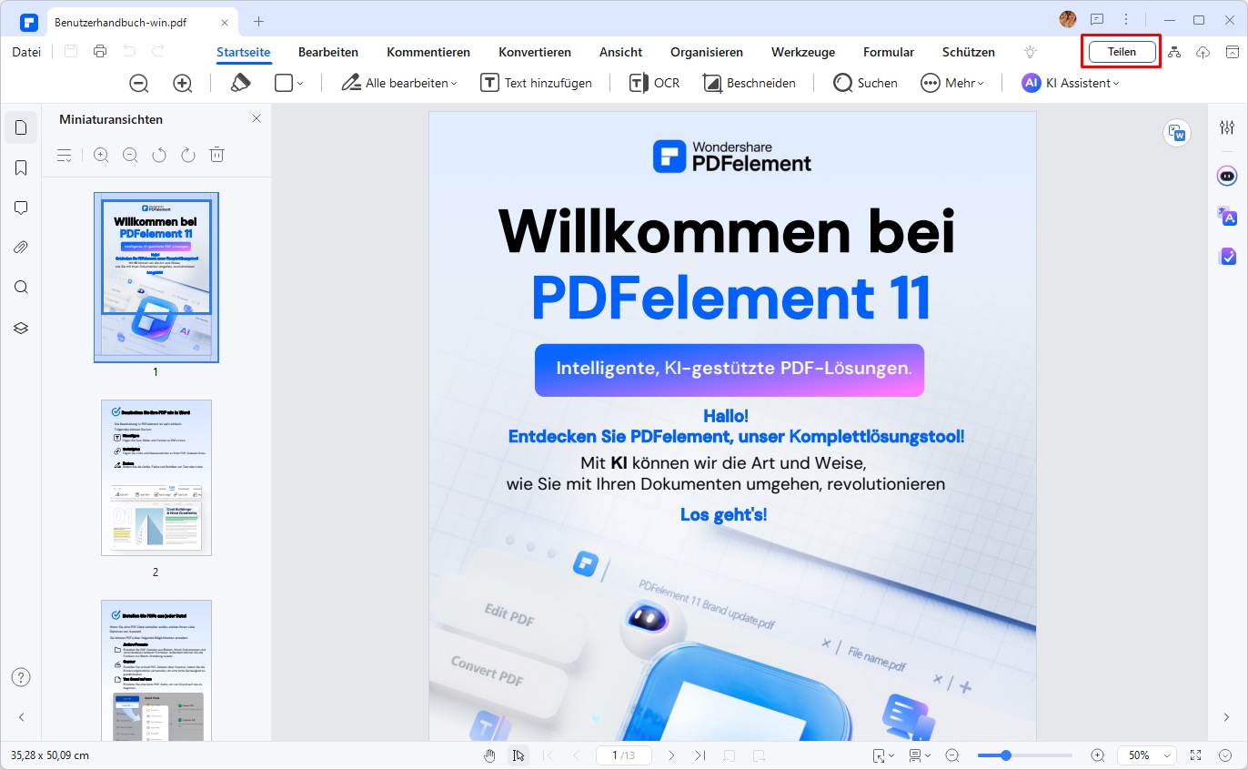
Task: Open thumbnail panel options list menu
Action: [65, 156]
